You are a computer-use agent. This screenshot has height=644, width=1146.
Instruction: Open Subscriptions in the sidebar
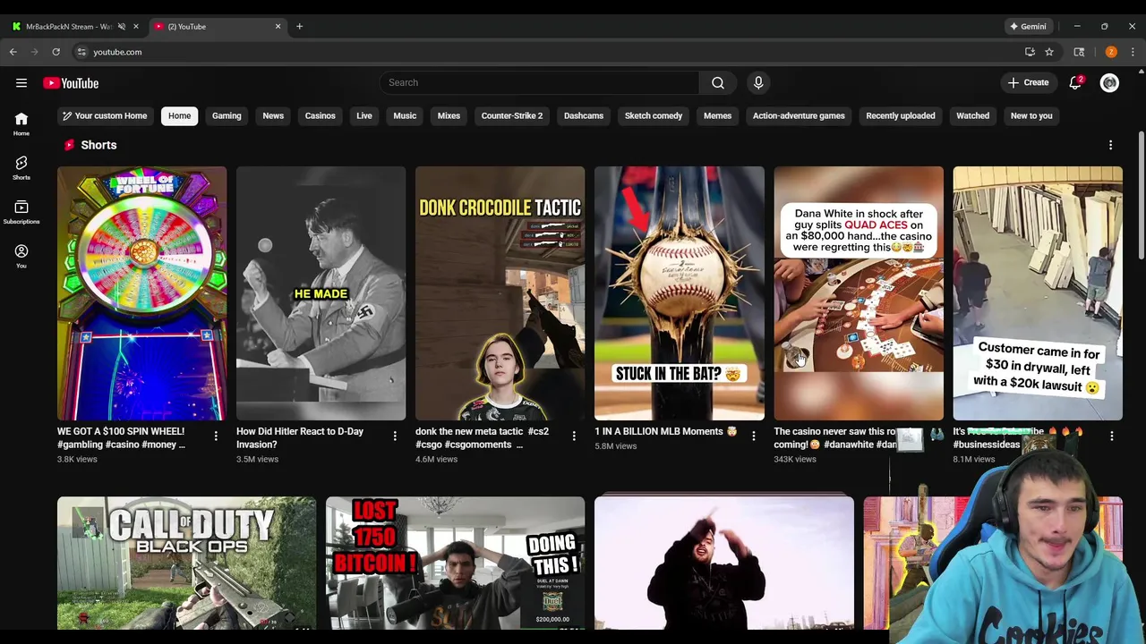[x=21, y=212]
